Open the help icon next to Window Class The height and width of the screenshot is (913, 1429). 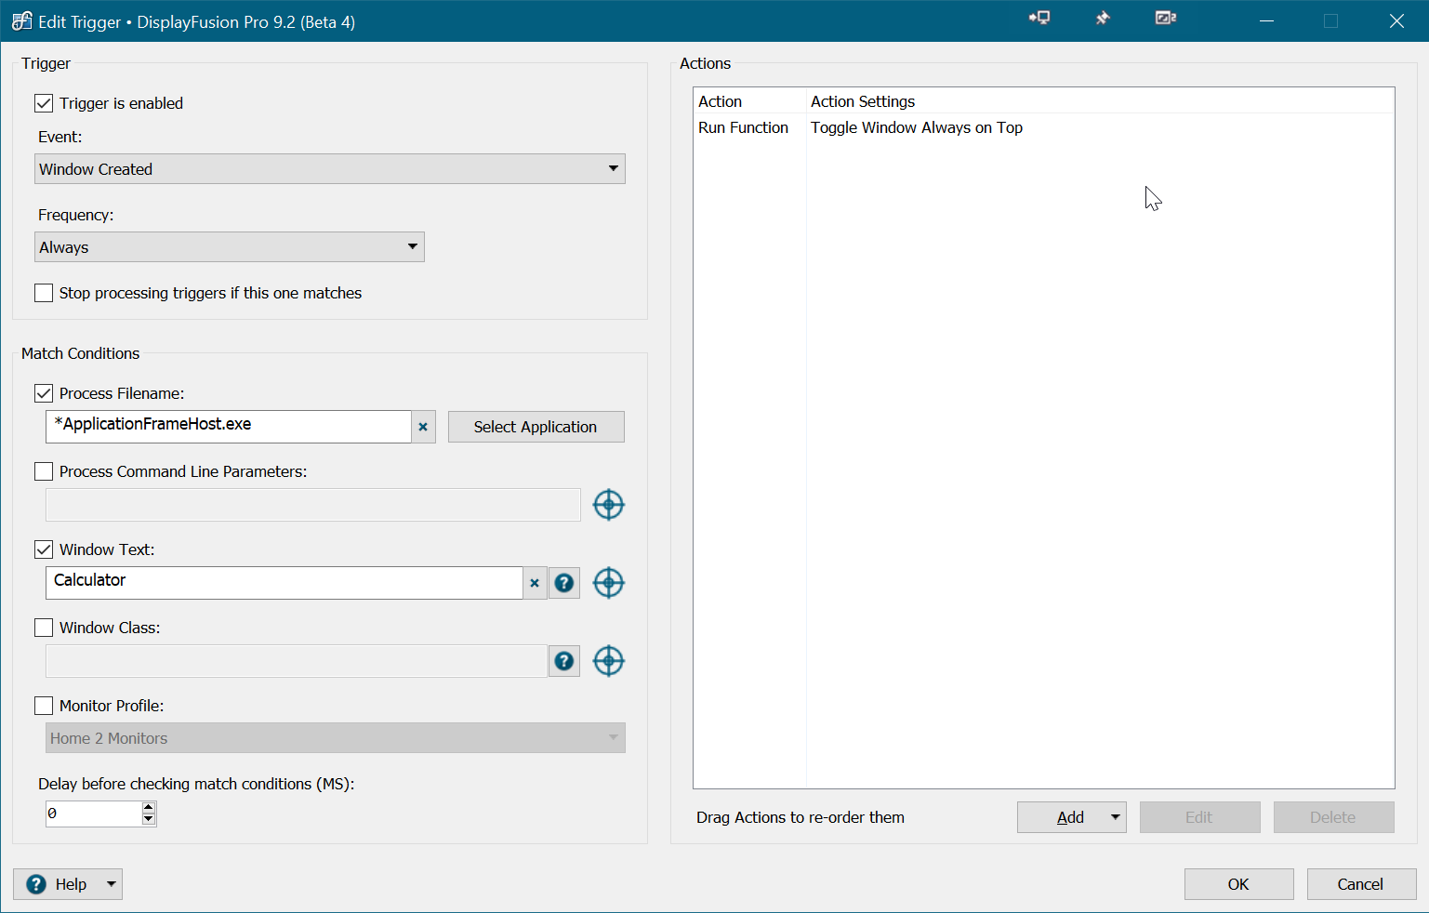[564, 661]
